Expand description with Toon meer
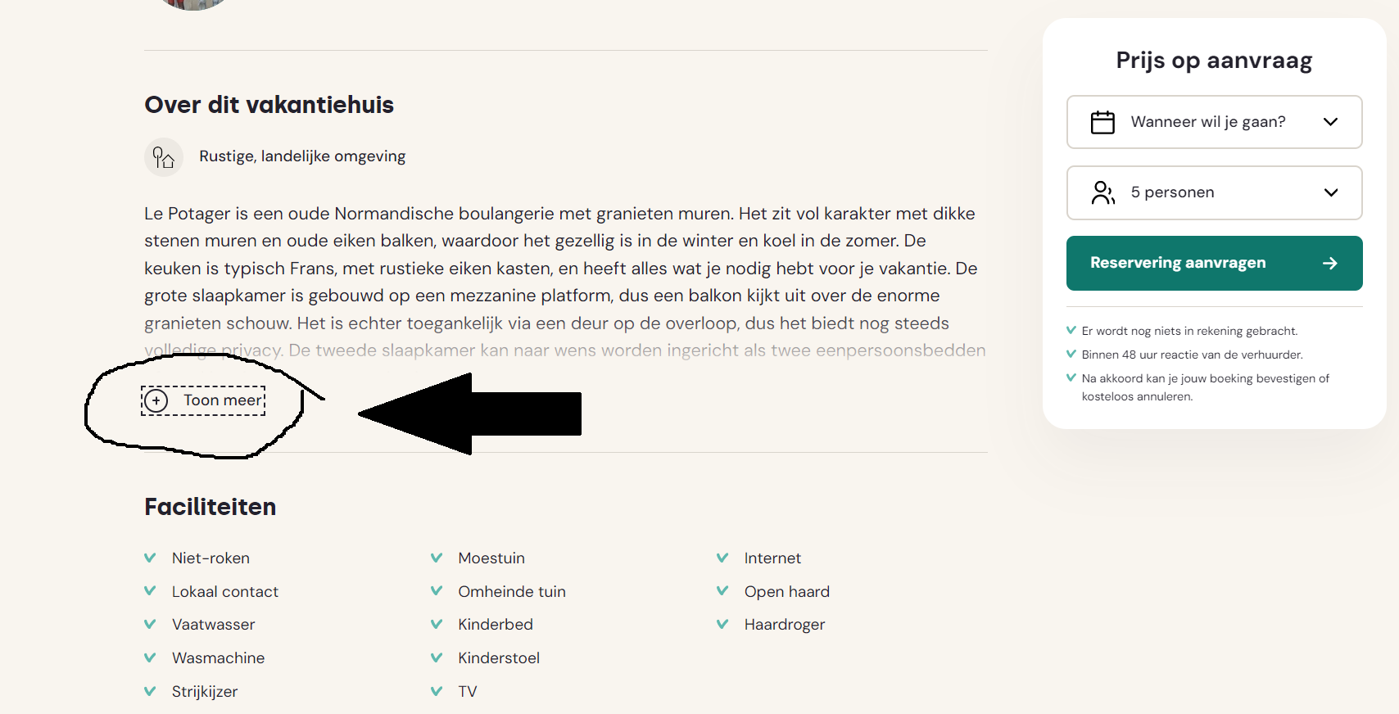Viewport: 1399px width, 714px height. coord(203,400)
